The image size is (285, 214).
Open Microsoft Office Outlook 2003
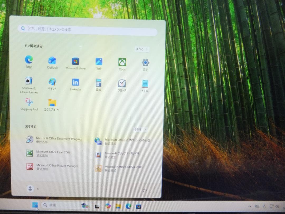tap(123, 167)
